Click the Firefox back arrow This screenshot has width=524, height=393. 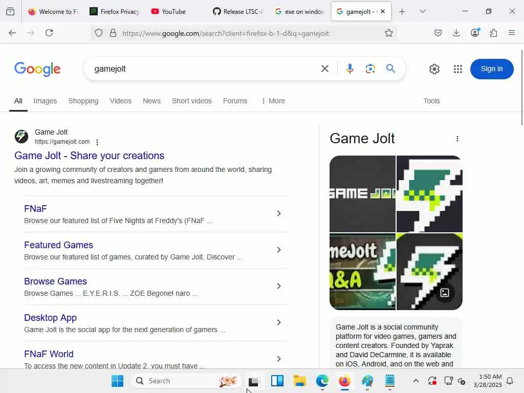[x=12, y=33]
